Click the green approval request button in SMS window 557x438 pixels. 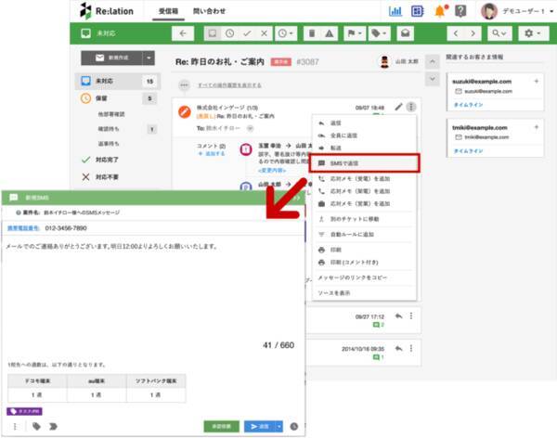pyautogui.click(x=221, y=426)
